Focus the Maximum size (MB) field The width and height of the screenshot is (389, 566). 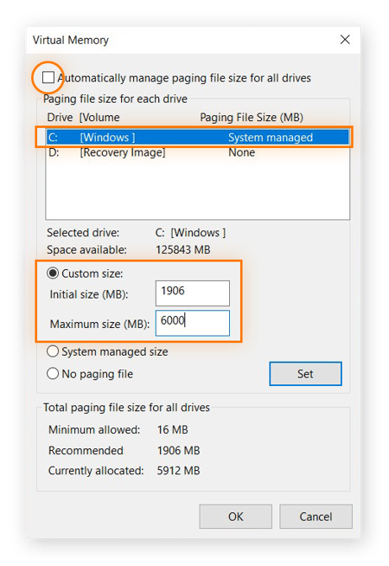pos(193,323)
